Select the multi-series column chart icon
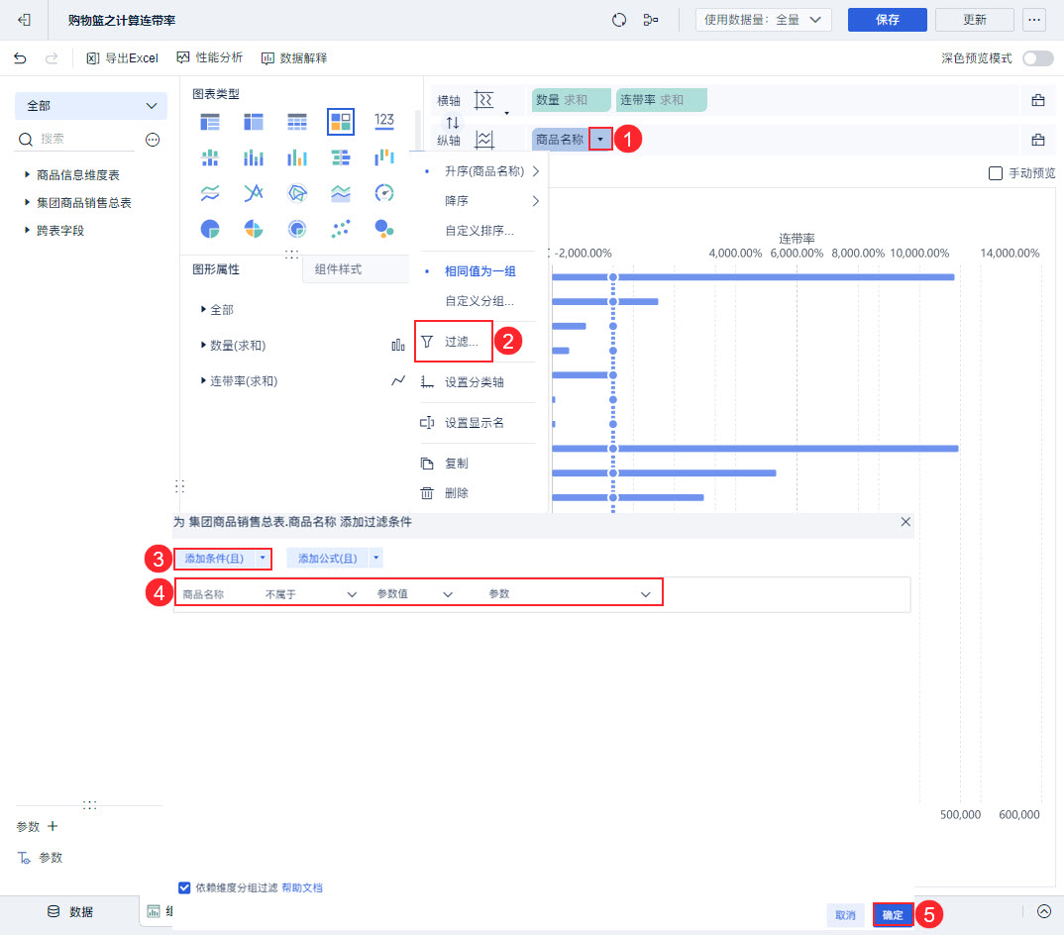This screenshot has width=1064, height=935. pos(297,158)
